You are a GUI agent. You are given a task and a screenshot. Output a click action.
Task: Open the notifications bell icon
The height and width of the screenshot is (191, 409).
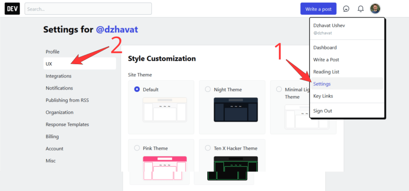361,9
